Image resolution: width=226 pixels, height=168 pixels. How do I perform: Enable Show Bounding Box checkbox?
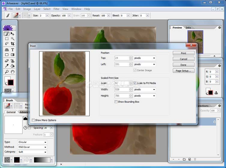tap(116, 102)
